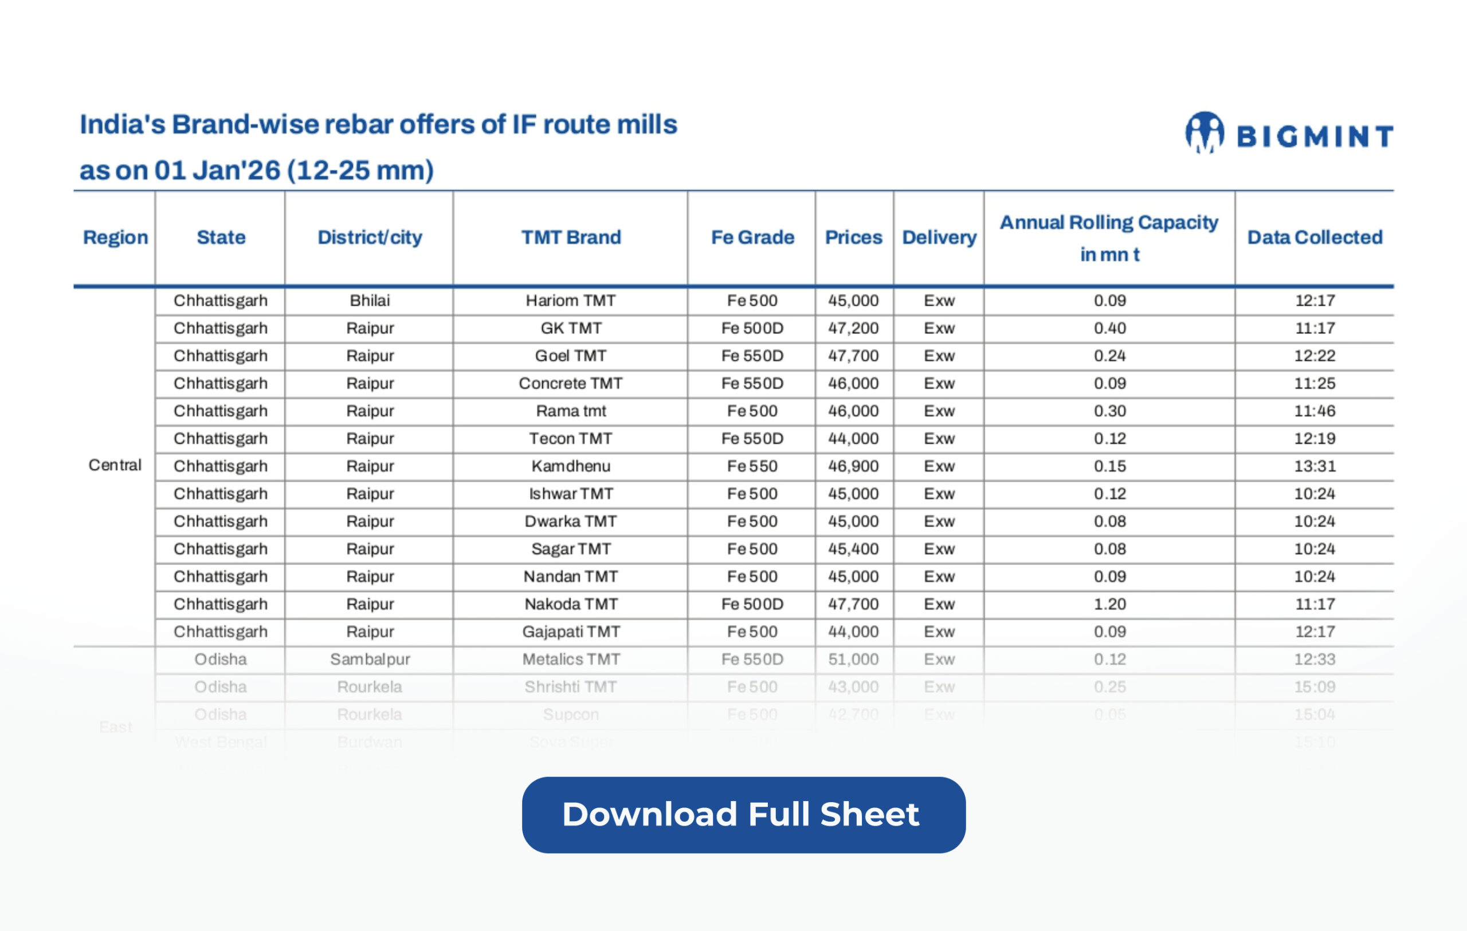Select the Fe Grade column header
This screenshot has width=1467, height=931.
[x=752, y=238]
